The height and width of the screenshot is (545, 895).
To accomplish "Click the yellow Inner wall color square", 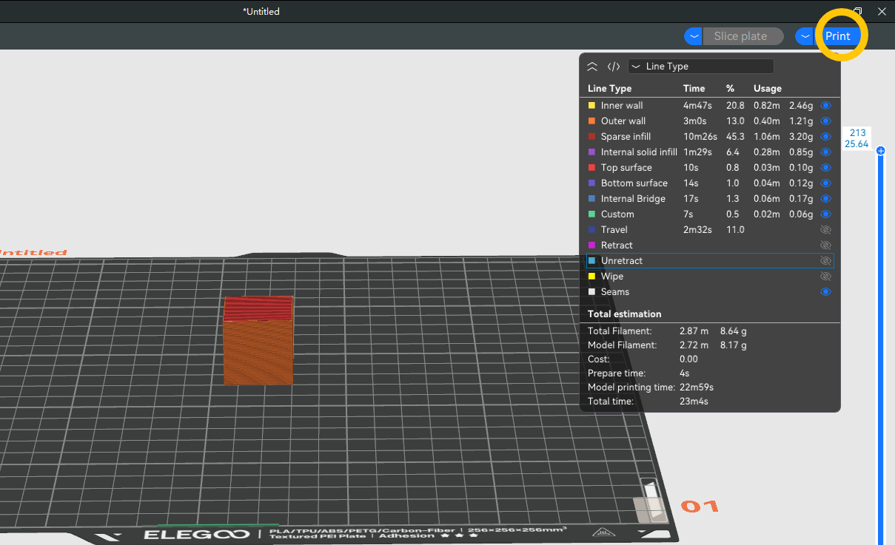I will (591, 106).
